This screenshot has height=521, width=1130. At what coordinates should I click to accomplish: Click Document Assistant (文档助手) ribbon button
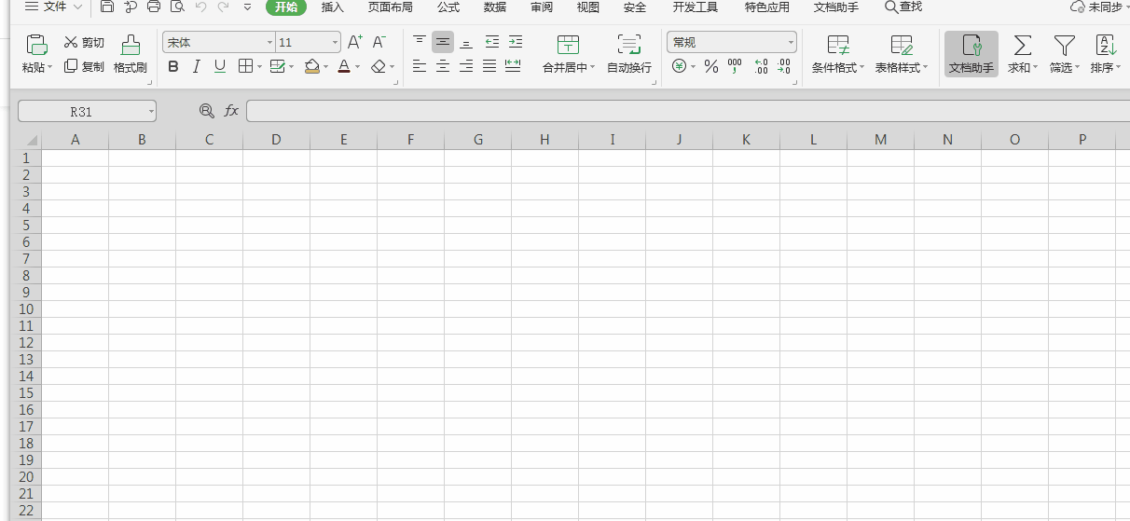(972, 54)
